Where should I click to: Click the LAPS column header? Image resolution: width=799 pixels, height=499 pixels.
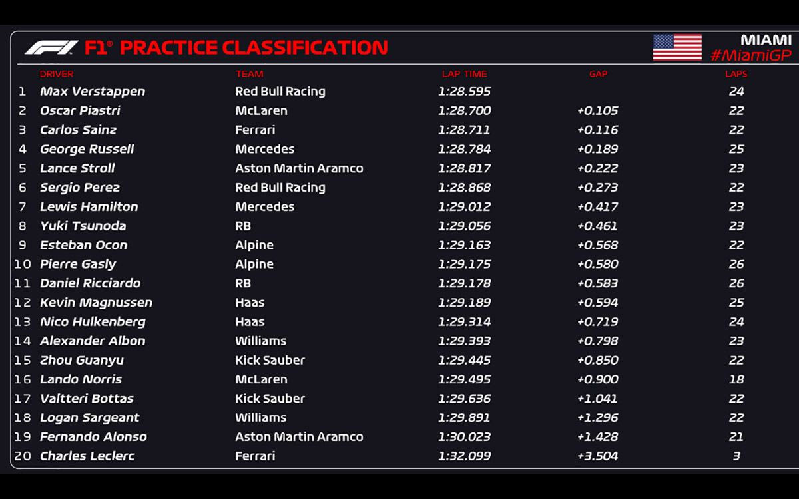pos(736,74)
